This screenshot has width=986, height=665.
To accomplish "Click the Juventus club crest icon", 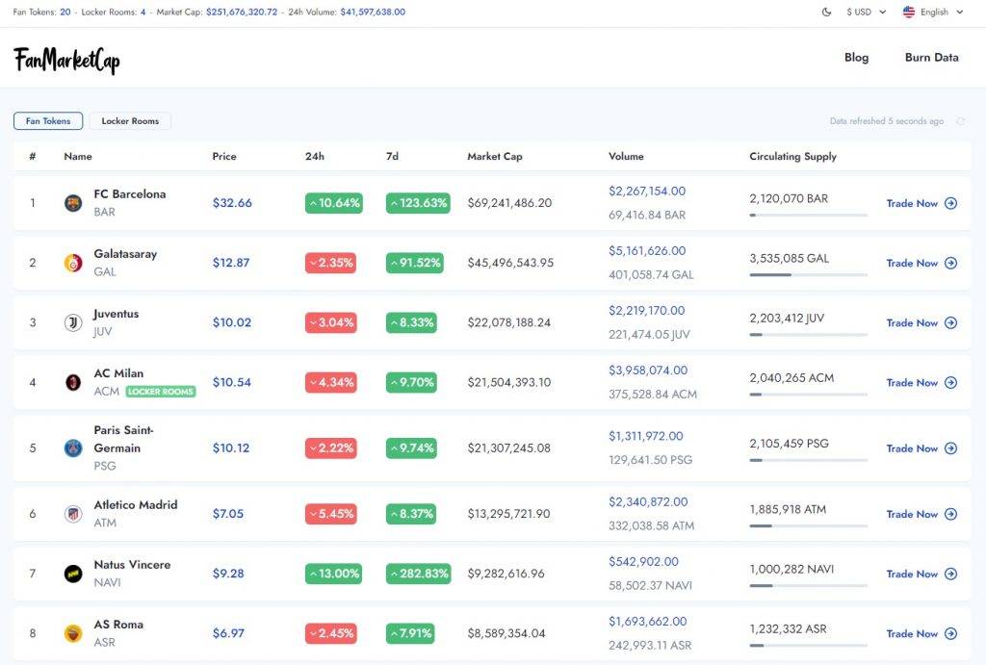I will (73, 322).
